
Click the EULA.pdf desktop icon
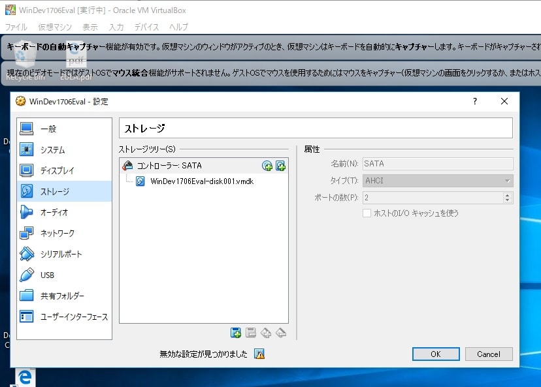[76, 62]
